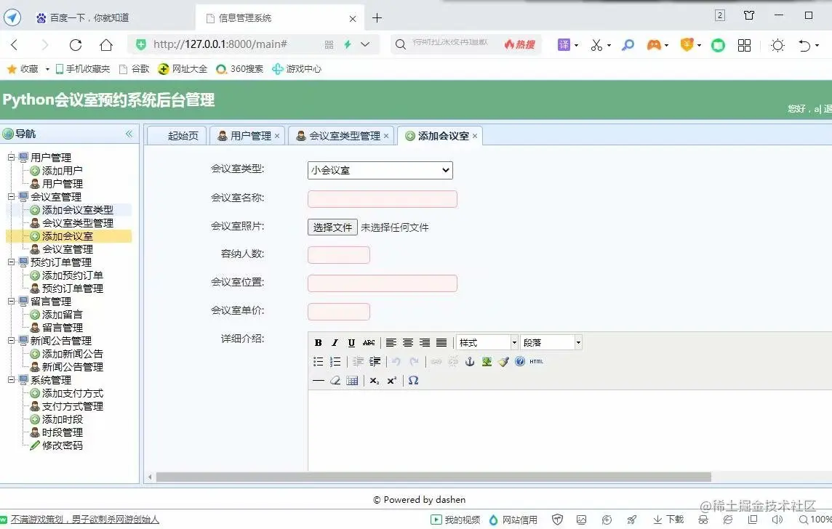The image size is (832, 529).
Task: Open the 会议室类型 dropdown showing 小会议室
Action: [380, 170]
